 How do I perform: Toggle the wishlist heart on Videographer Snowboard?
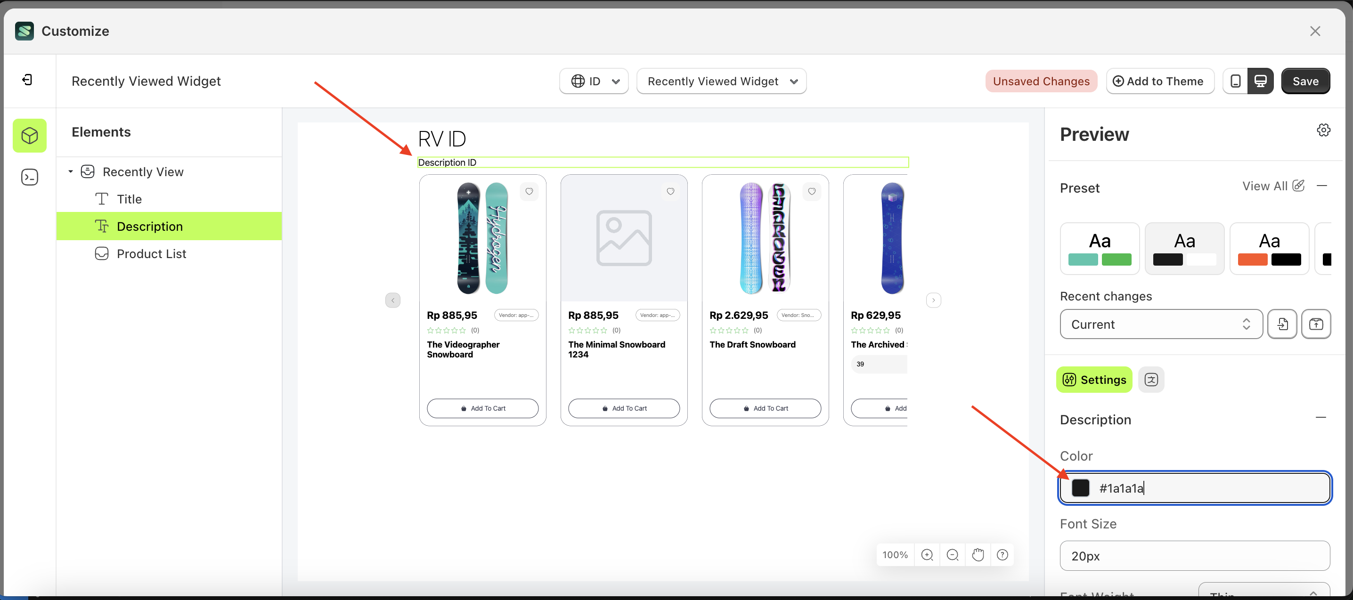(529, 191)
